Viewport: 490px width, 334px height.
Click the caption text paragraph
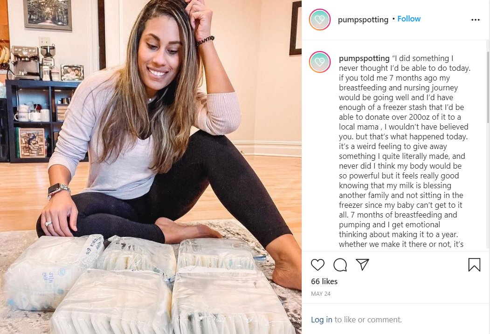(x=405, y=151)
